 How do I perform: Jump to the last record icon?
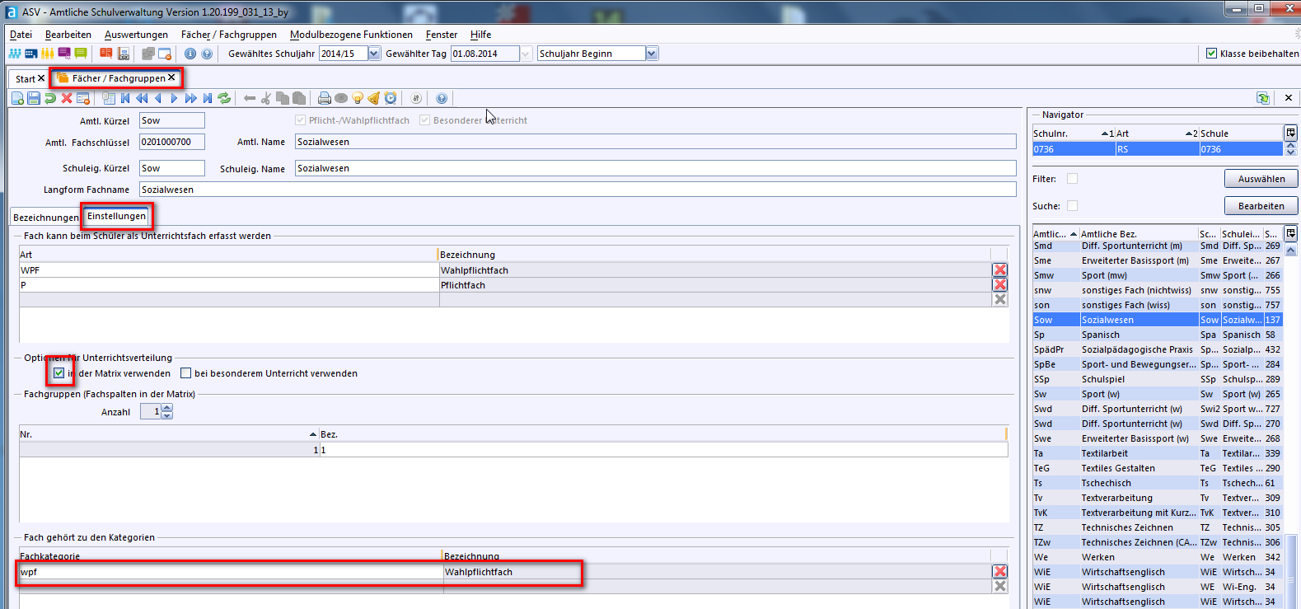point(208,98)
